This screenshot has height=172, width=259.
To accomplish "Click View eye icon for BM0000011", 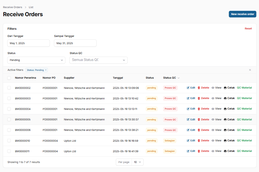I will pos(213,151).
